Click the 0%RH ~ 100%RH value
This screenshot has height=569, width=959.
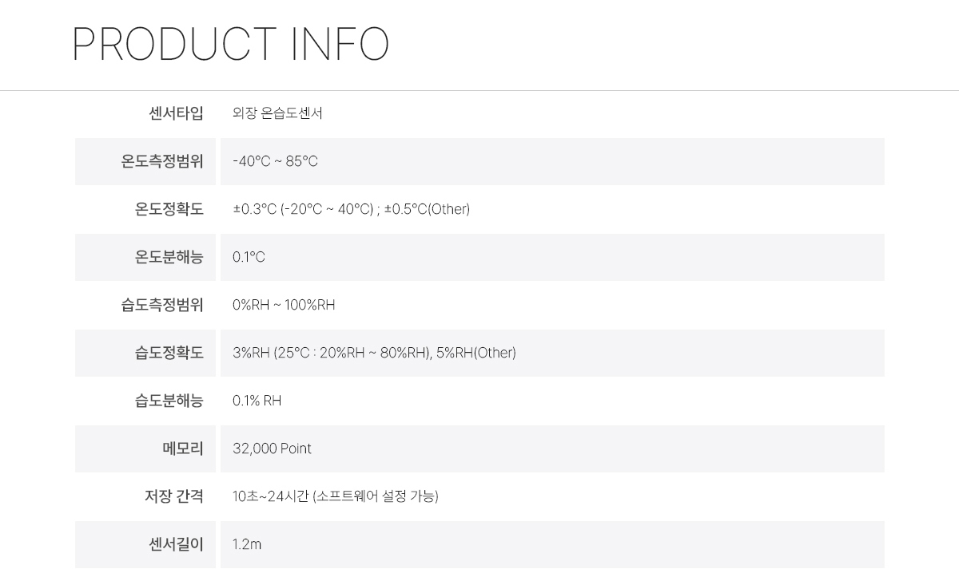(x=284, y=305)
